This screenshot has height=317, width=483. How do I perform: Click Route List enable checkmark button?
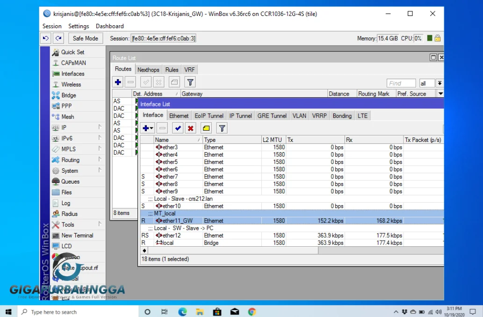[146, 82]
